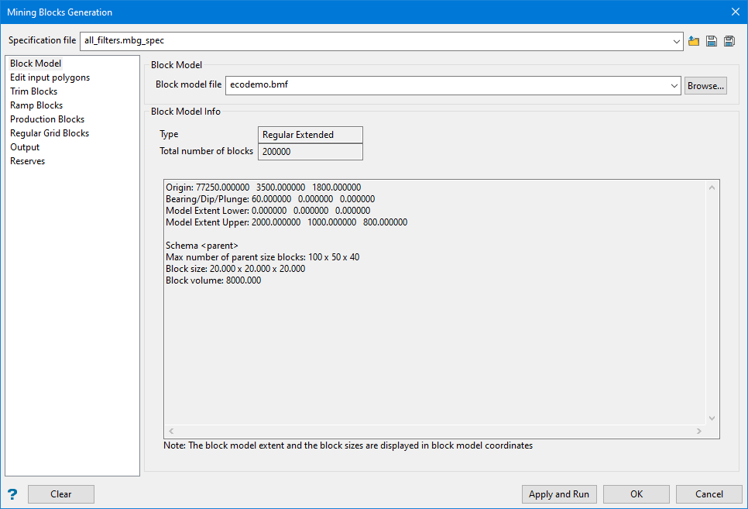Image resolution: width=748 pixels, height=509 pixels.
Task: Select Block Model in the side list
Action: point(36,64)
